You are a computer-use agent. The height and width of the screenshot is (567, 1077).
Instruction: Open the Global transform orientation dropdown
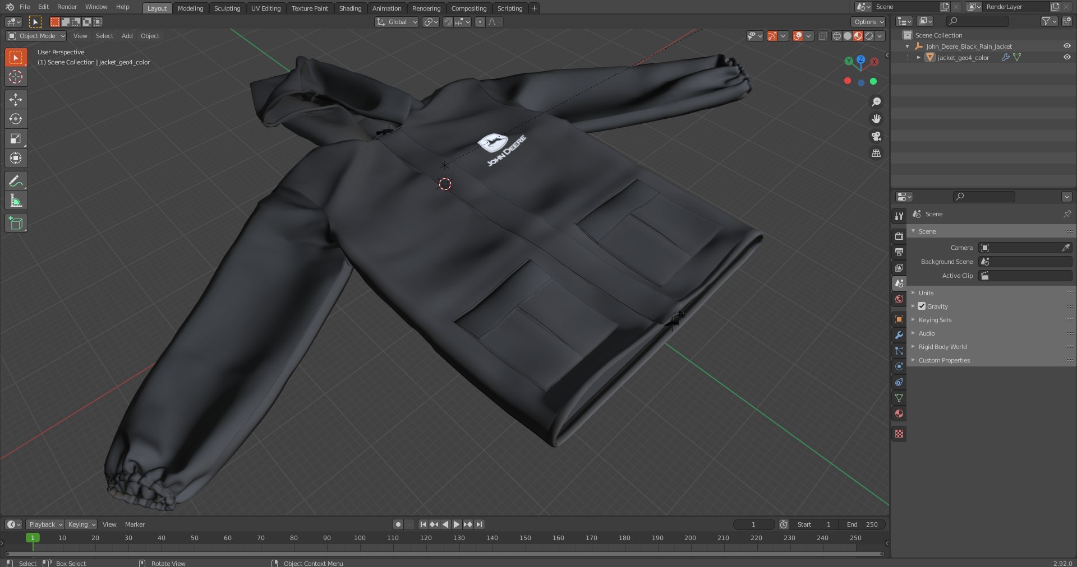click(397, 22)
